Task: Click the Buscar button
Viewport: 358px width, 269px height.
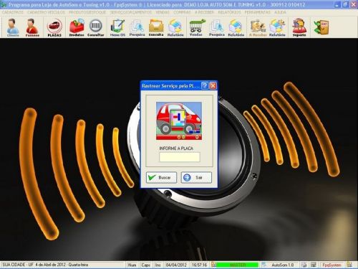Action: tap(161, 178)
